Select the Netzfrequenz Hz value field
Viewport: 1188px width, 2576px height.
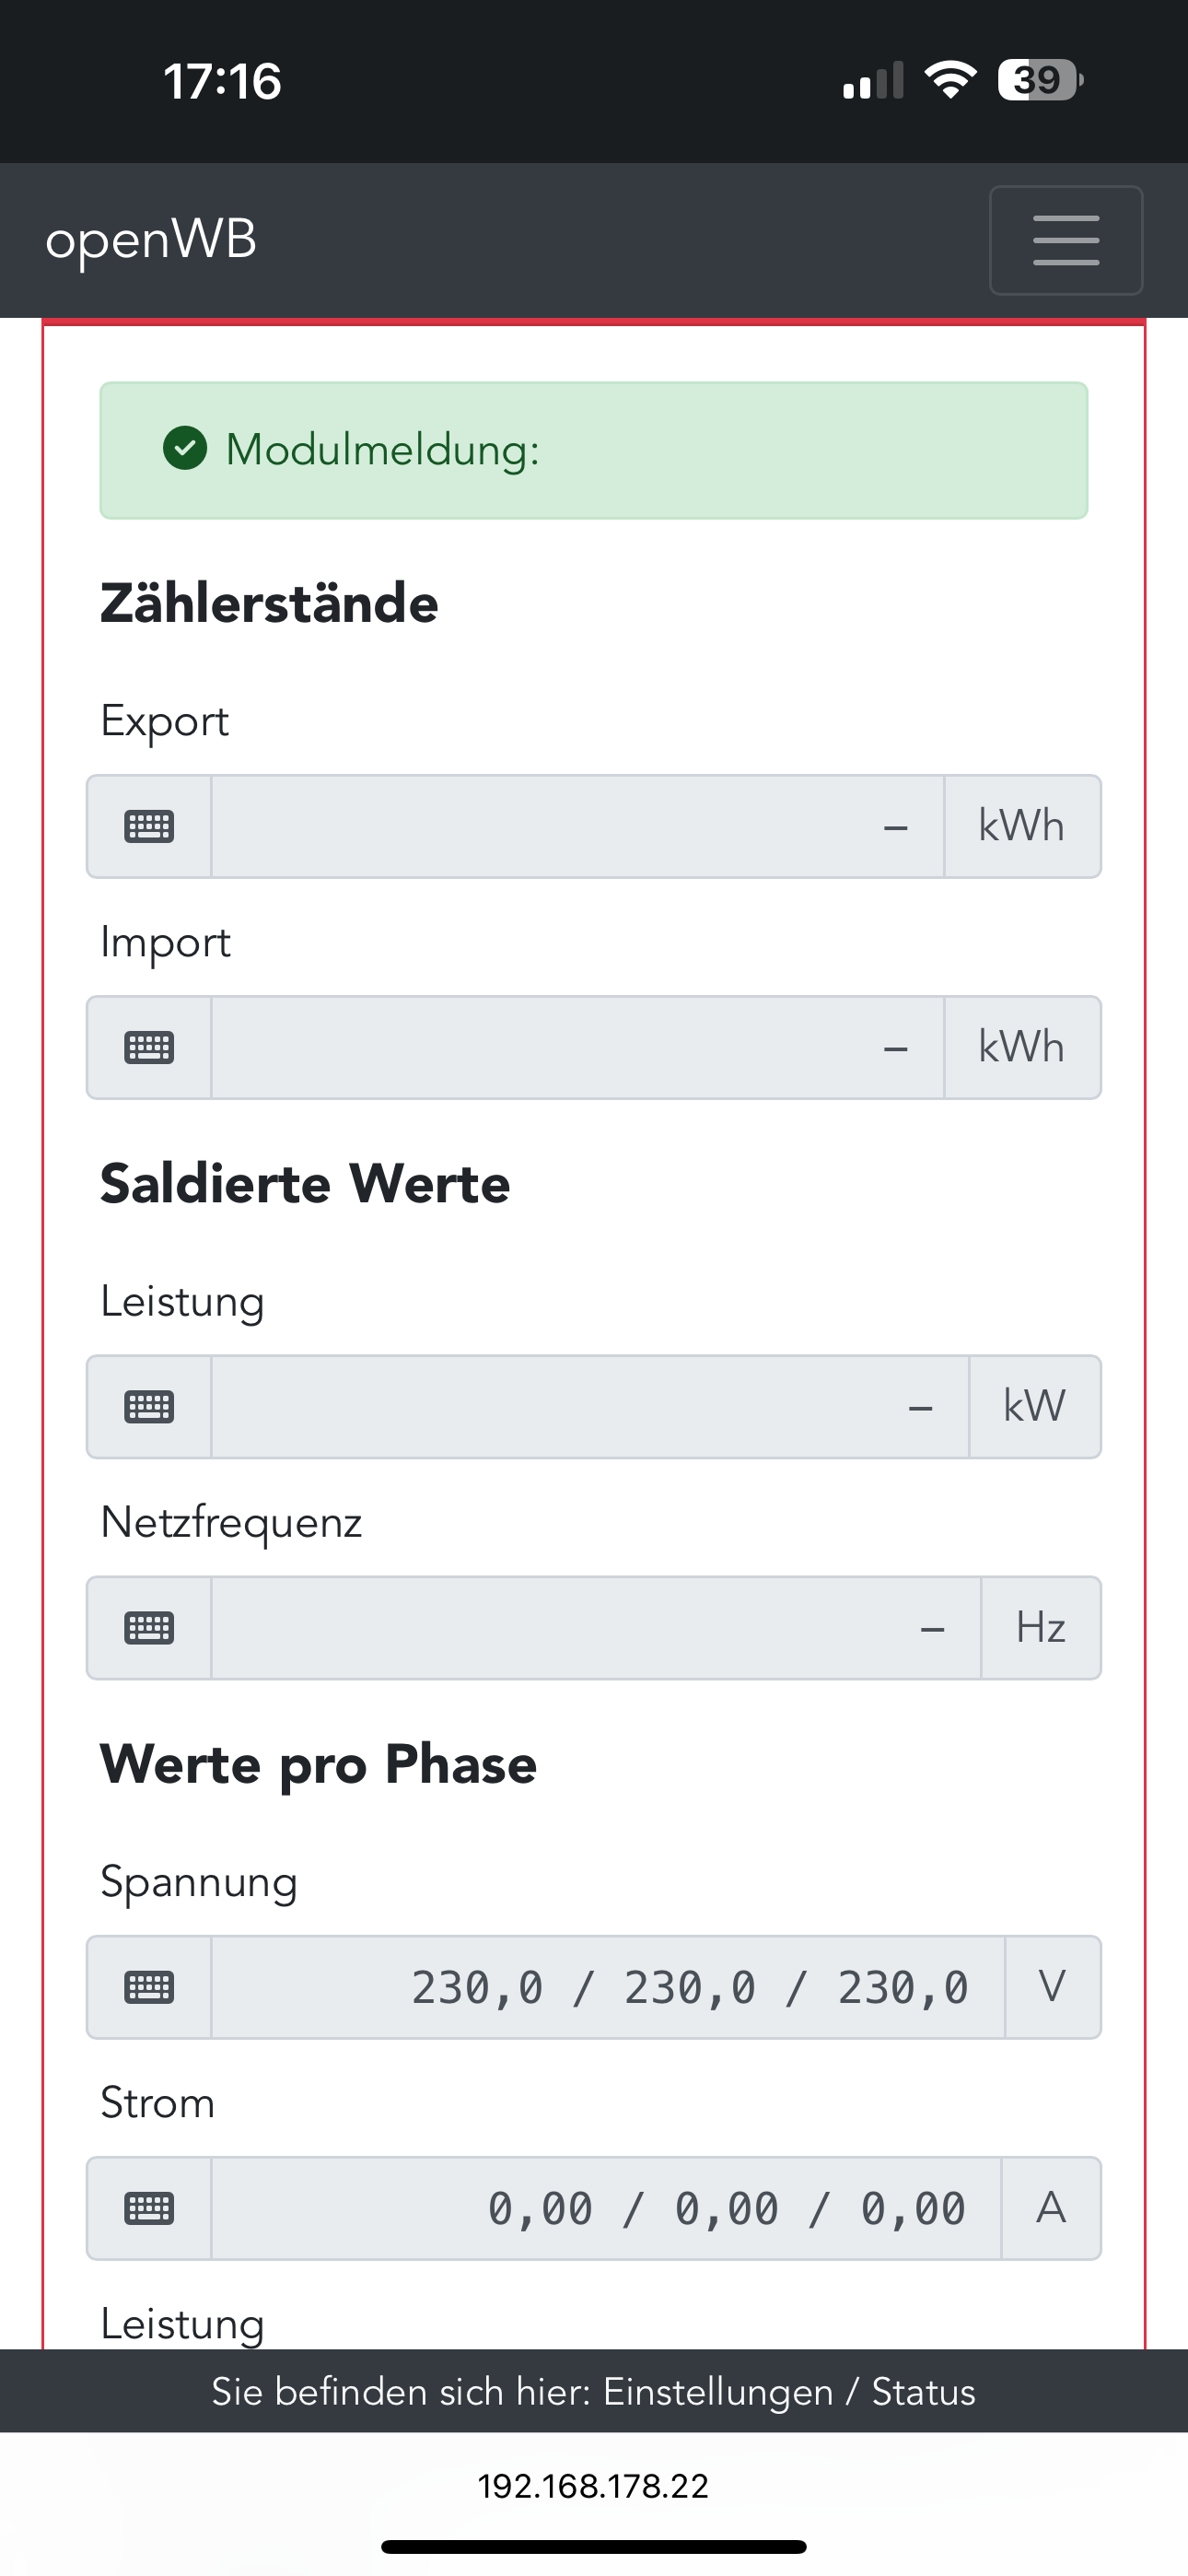click(x=595, y=1628)
